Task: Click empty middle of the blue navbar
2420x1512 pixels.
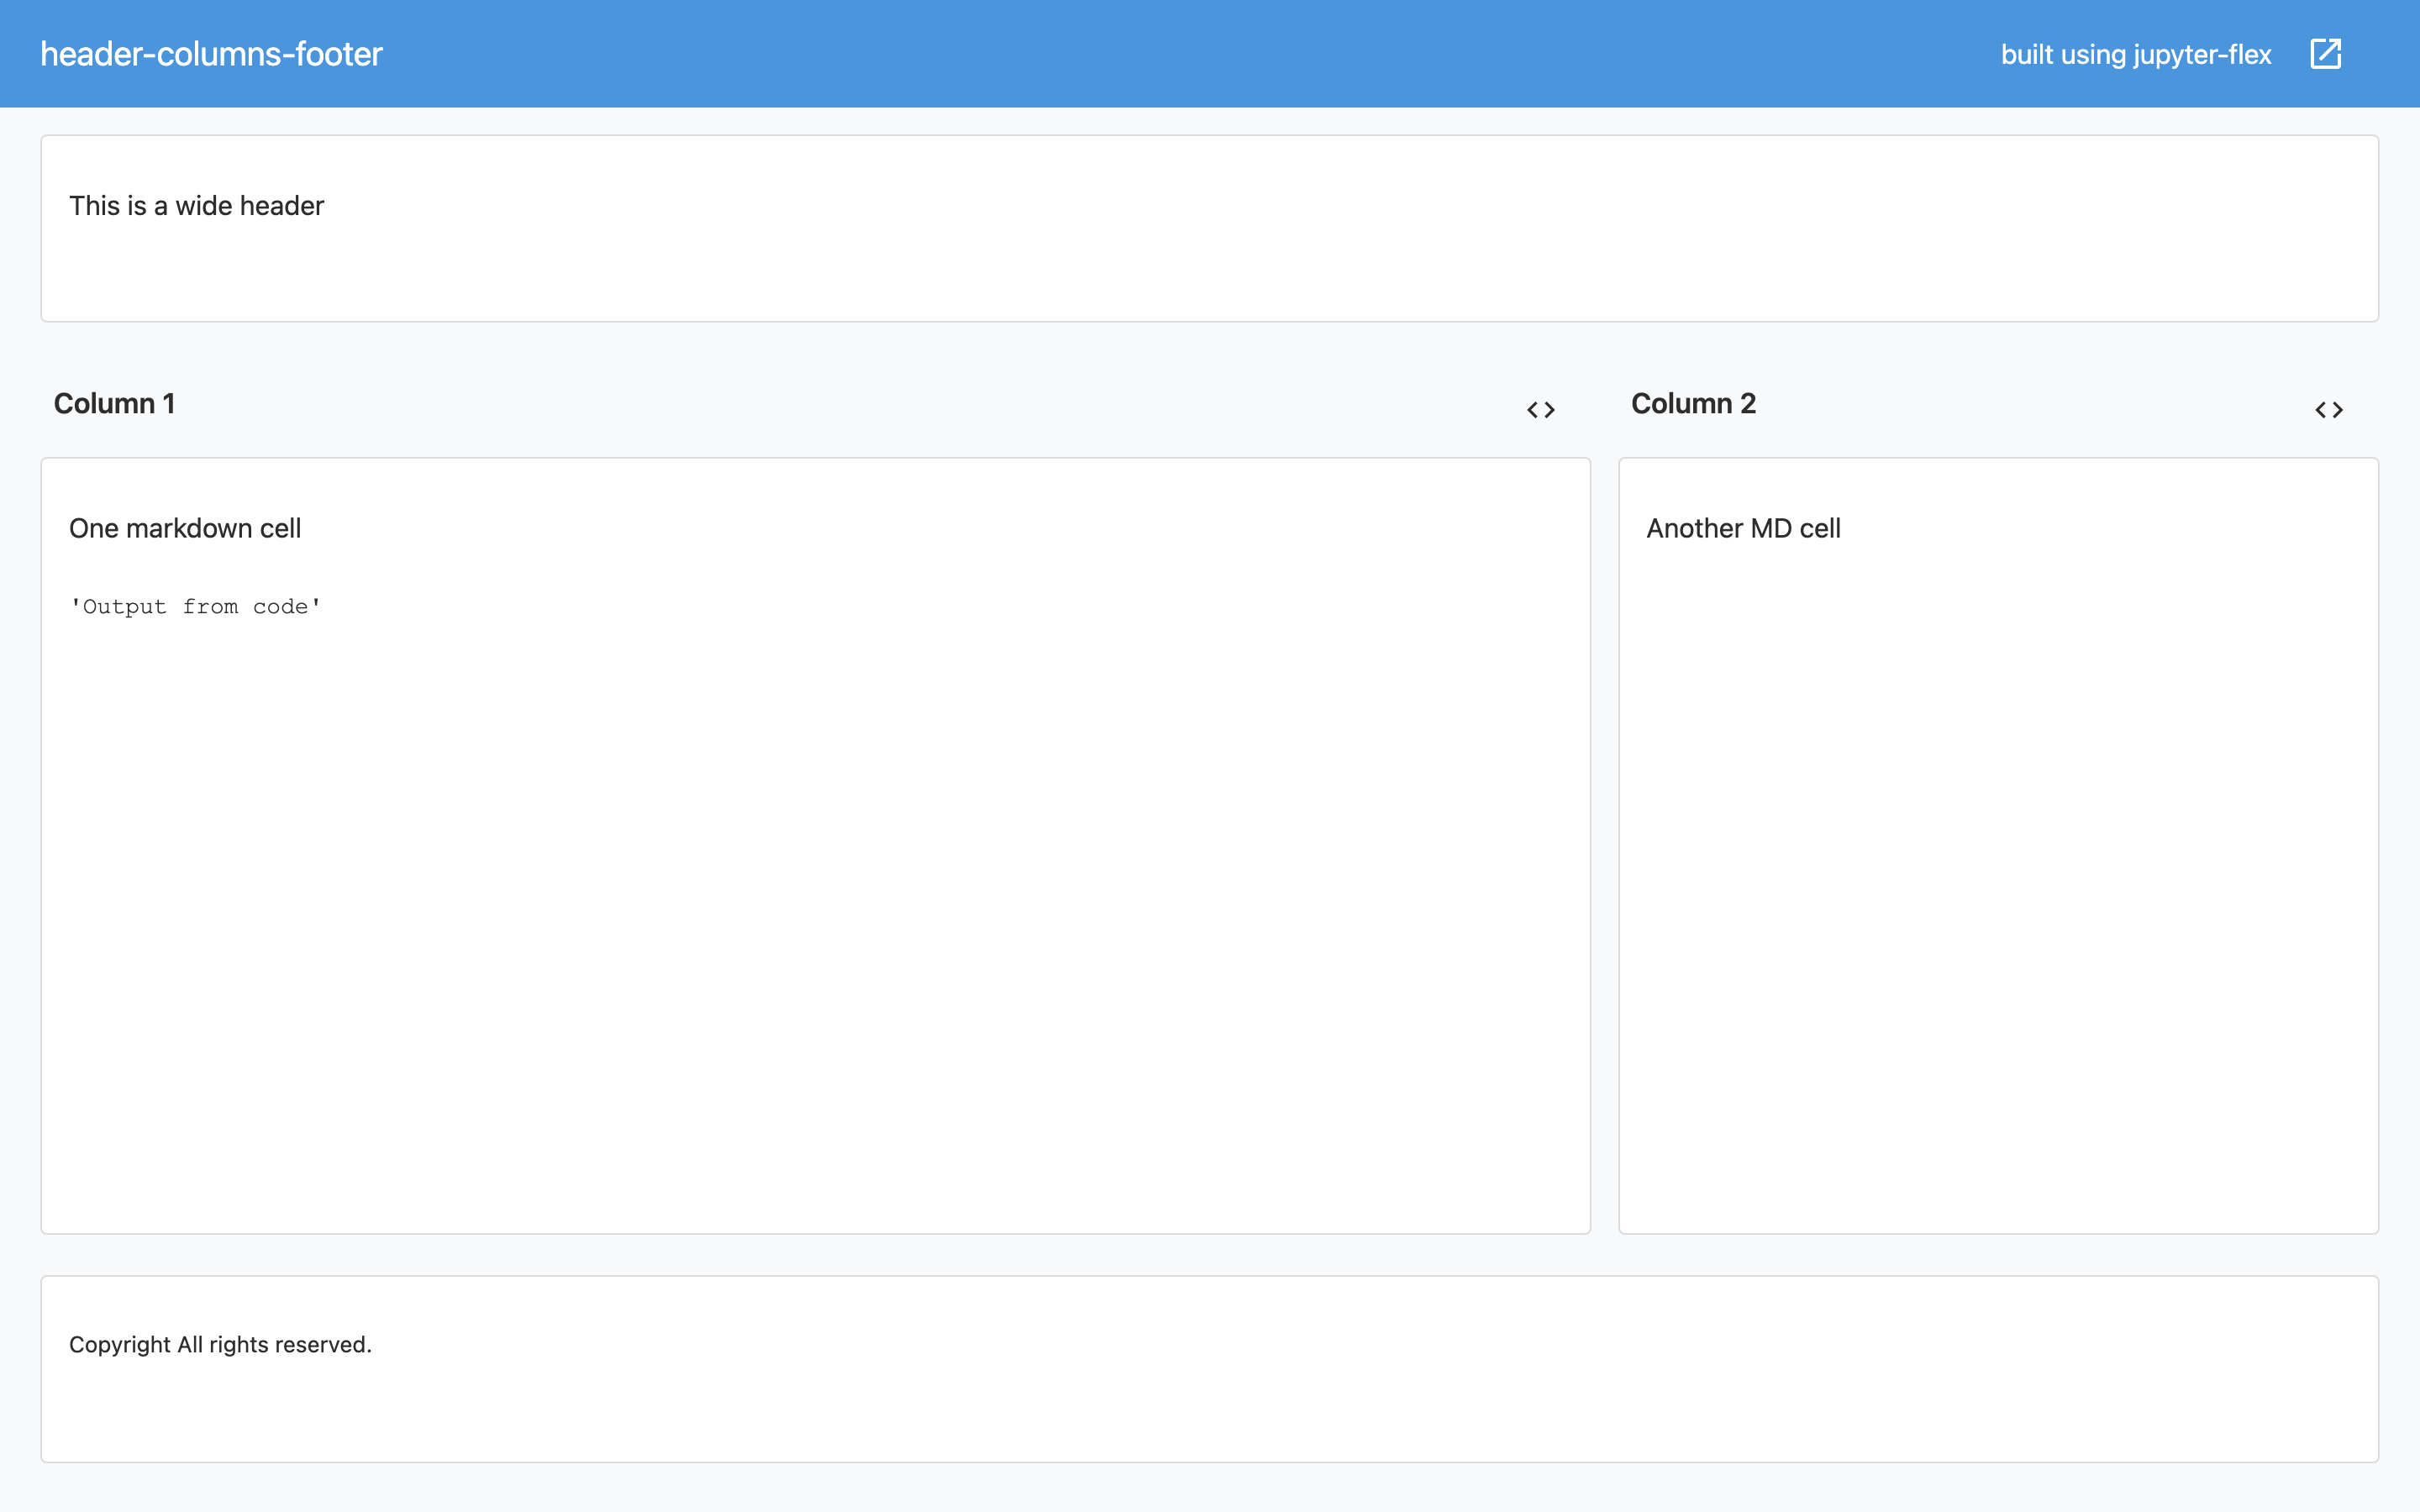Action: tap(1200, 54)
